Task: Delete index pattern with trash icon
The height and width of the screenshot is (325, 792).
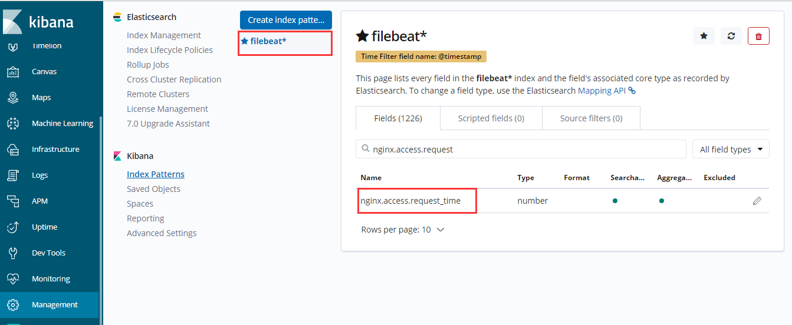Action: point(758,36)
